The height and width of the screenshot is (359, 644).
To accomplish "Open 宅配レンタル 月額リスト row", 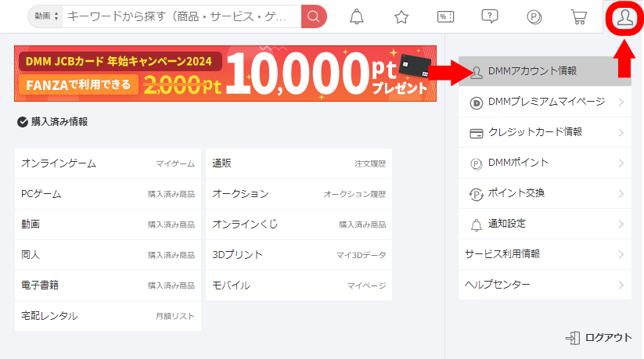I will pos(108,316).
